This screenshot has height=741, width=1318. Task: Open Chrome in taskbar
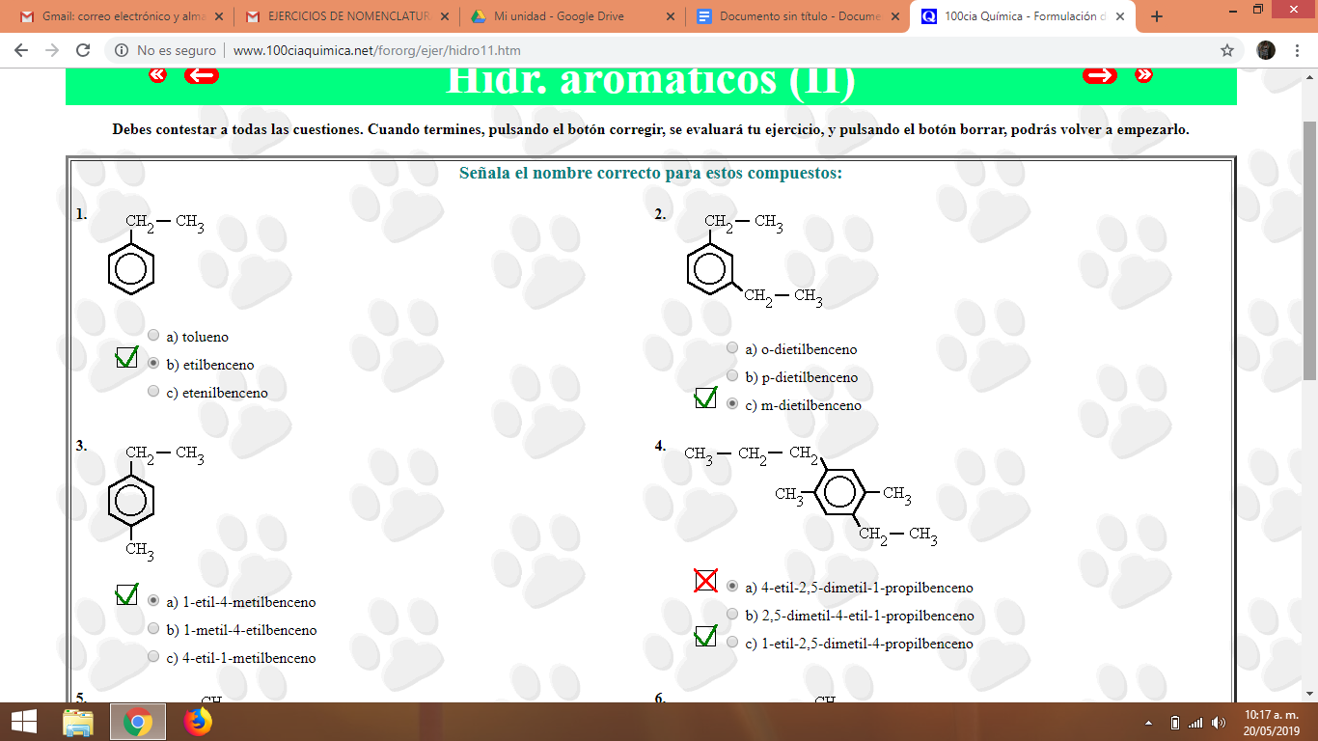tap(138, 722)
